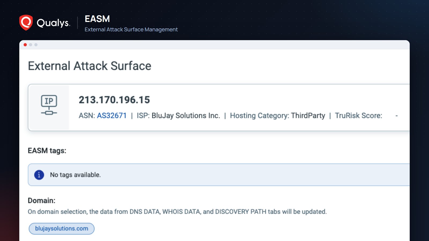Click the IP address 213.170.196.15

114,100
